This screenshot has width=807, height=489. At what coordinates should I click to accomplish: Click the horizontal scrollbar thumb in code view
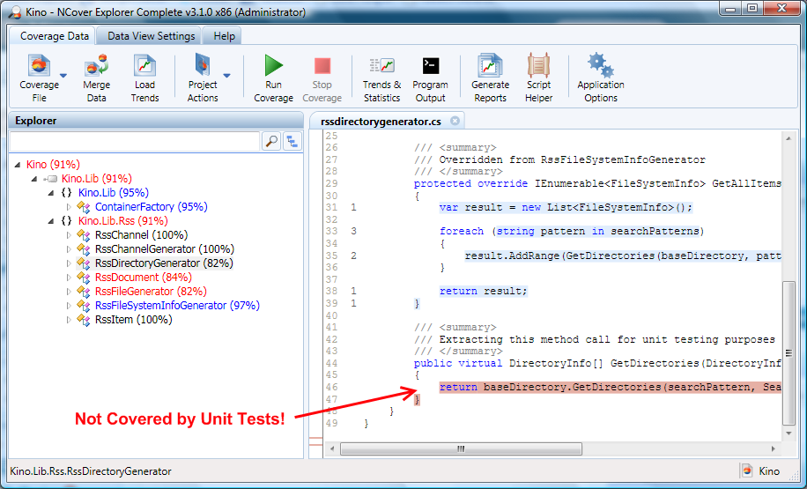tap(461, 448)
